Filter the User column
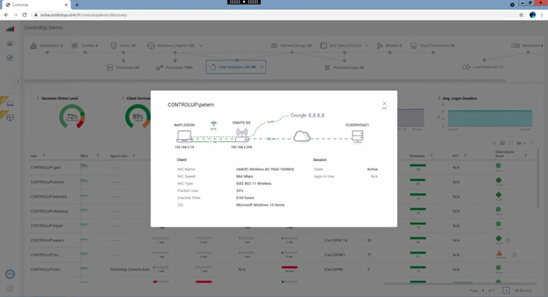The image size is (548, 297). coord(44,156)
